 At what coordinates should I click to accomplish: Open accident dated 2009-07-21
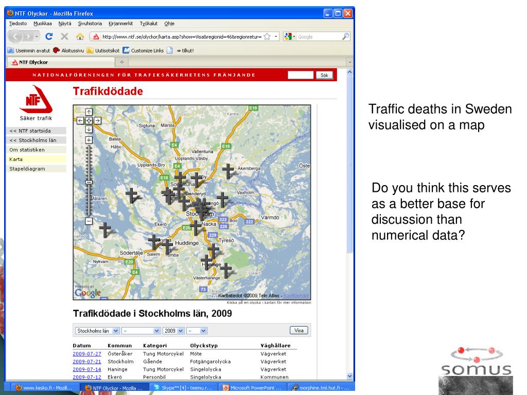[x=86, y=362]
